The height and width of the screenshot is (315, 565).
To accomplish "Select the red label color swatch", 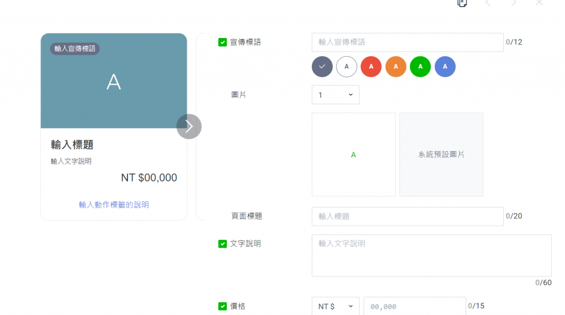I will tap(371, 67).
